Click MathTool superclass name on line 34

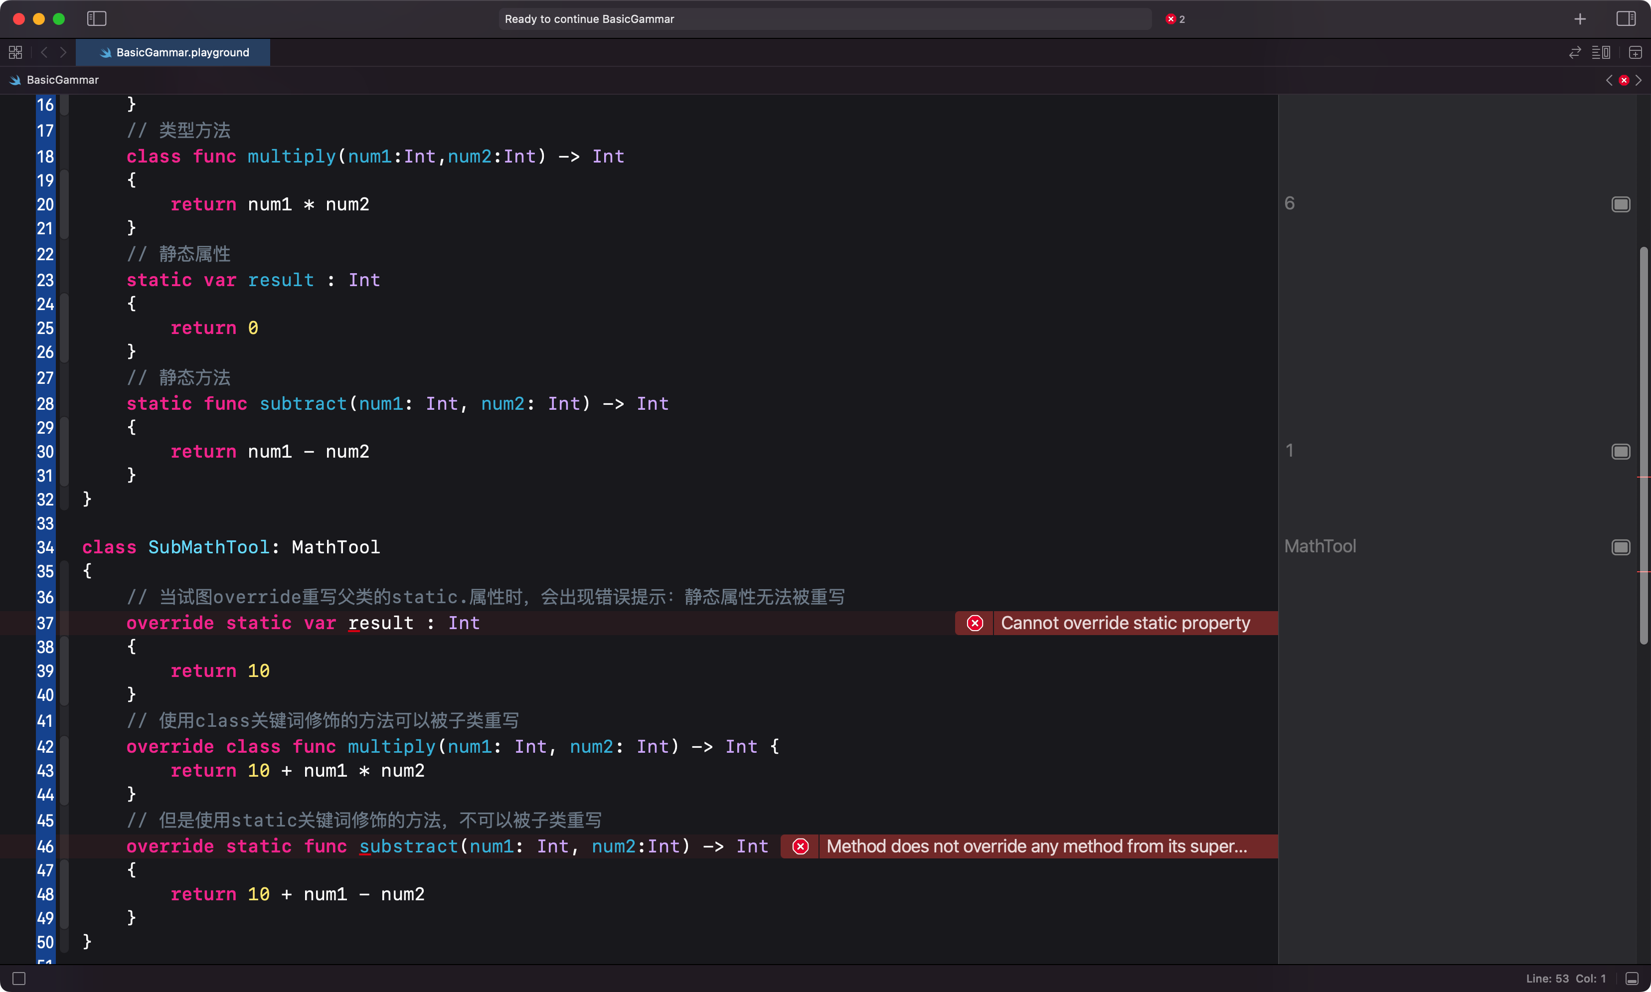335,547
